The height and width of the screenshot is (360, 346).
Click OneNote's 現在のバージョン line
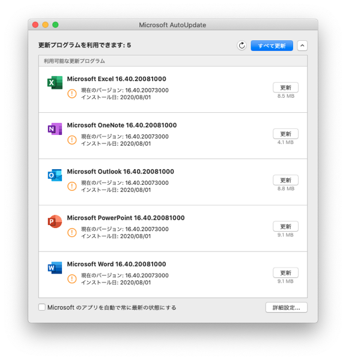[x=125, y=137]
